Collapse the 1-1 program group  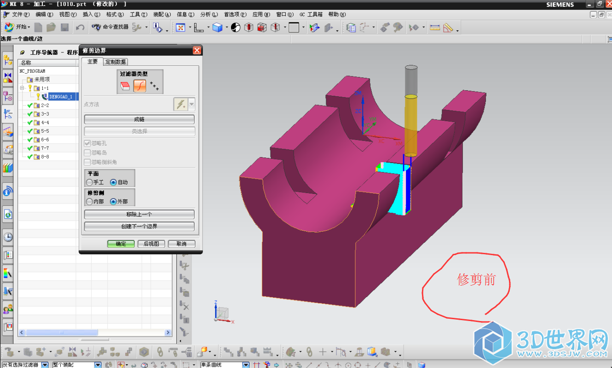(x=22, y=88)
